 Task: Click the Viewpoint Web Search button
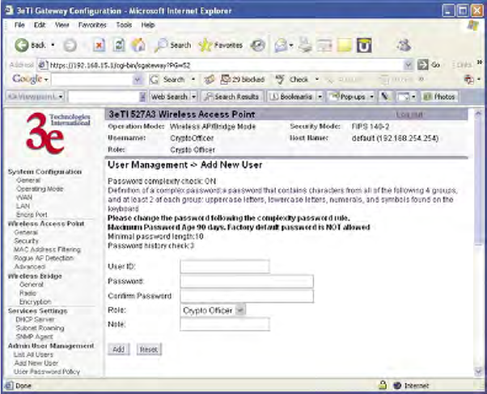click(169, 97)
